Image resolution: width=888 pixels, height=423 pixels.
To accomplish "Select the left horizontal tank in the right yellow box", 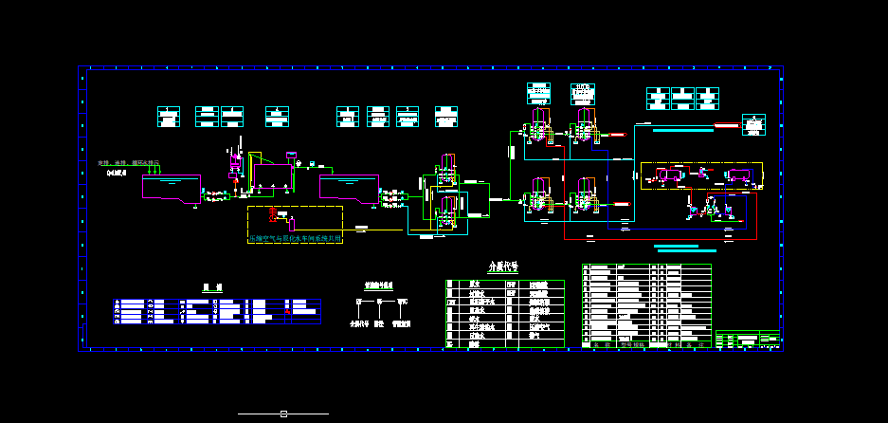I will pos(668,175).
